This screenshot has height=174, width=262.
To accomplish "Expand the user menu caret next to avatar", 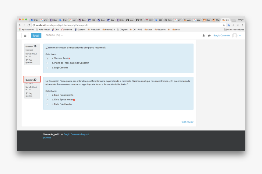I will point(240,36).
